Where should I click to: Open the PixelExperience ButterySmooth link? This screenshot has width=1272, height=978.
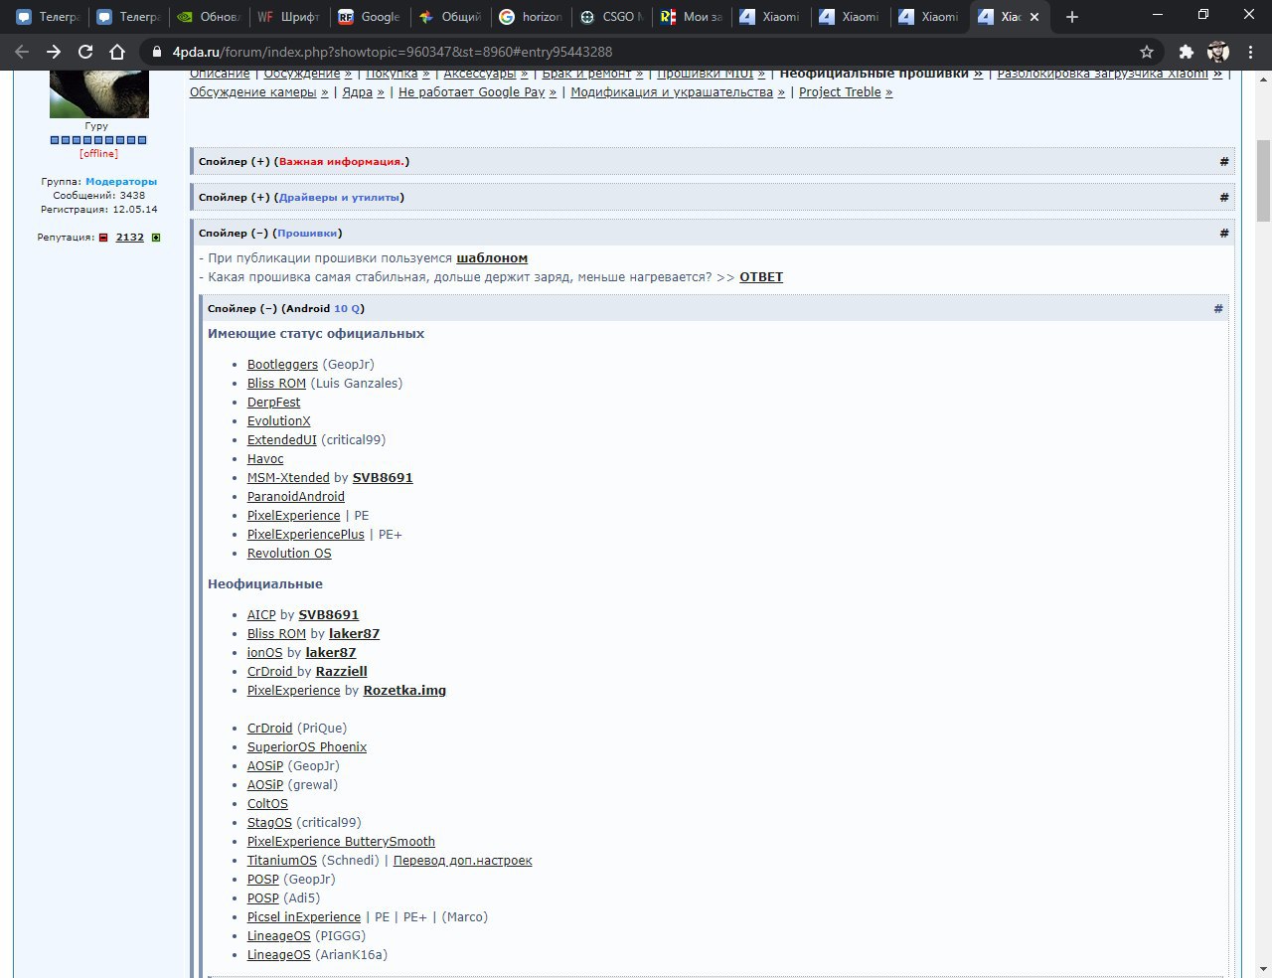point(341,842)
